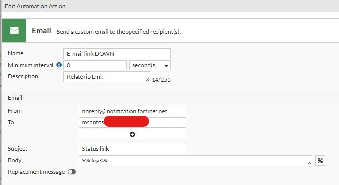
Task: Click the Send a custom email description text
Action: click(x=118, y=32)
